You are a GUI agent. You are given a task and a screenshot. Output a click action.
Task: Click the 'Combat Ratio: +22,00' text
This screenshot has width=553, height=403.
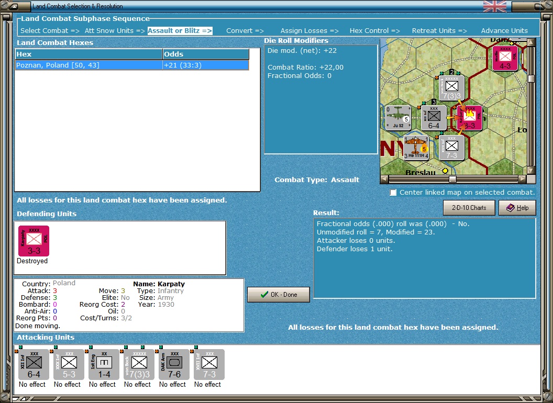(305, 67)
